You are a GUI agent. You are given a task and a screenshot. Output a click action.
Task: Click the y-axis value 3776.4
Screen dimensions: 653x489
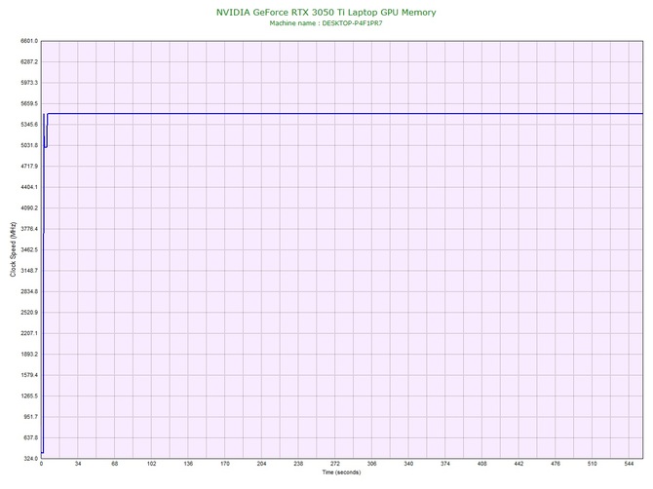tap(29, 229)
